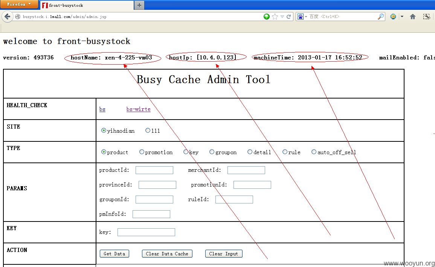Choose auto_off_sell type radio
Image resolution: width=435 pixels, height=267 pixels.
tap(314, 152)
